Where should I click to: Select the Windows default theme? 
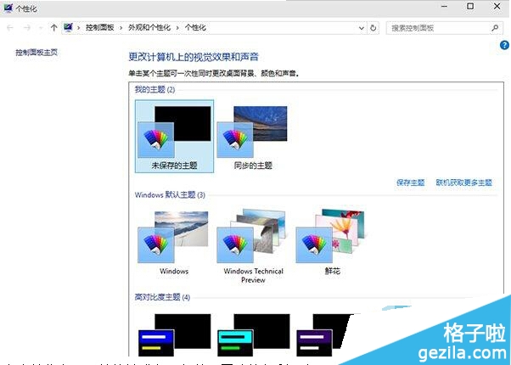point(174,243)
